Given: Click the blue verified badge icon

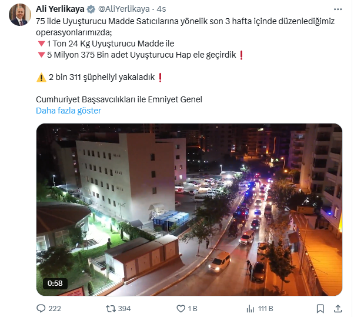Looking at the screenshot, I should point(91,9).
